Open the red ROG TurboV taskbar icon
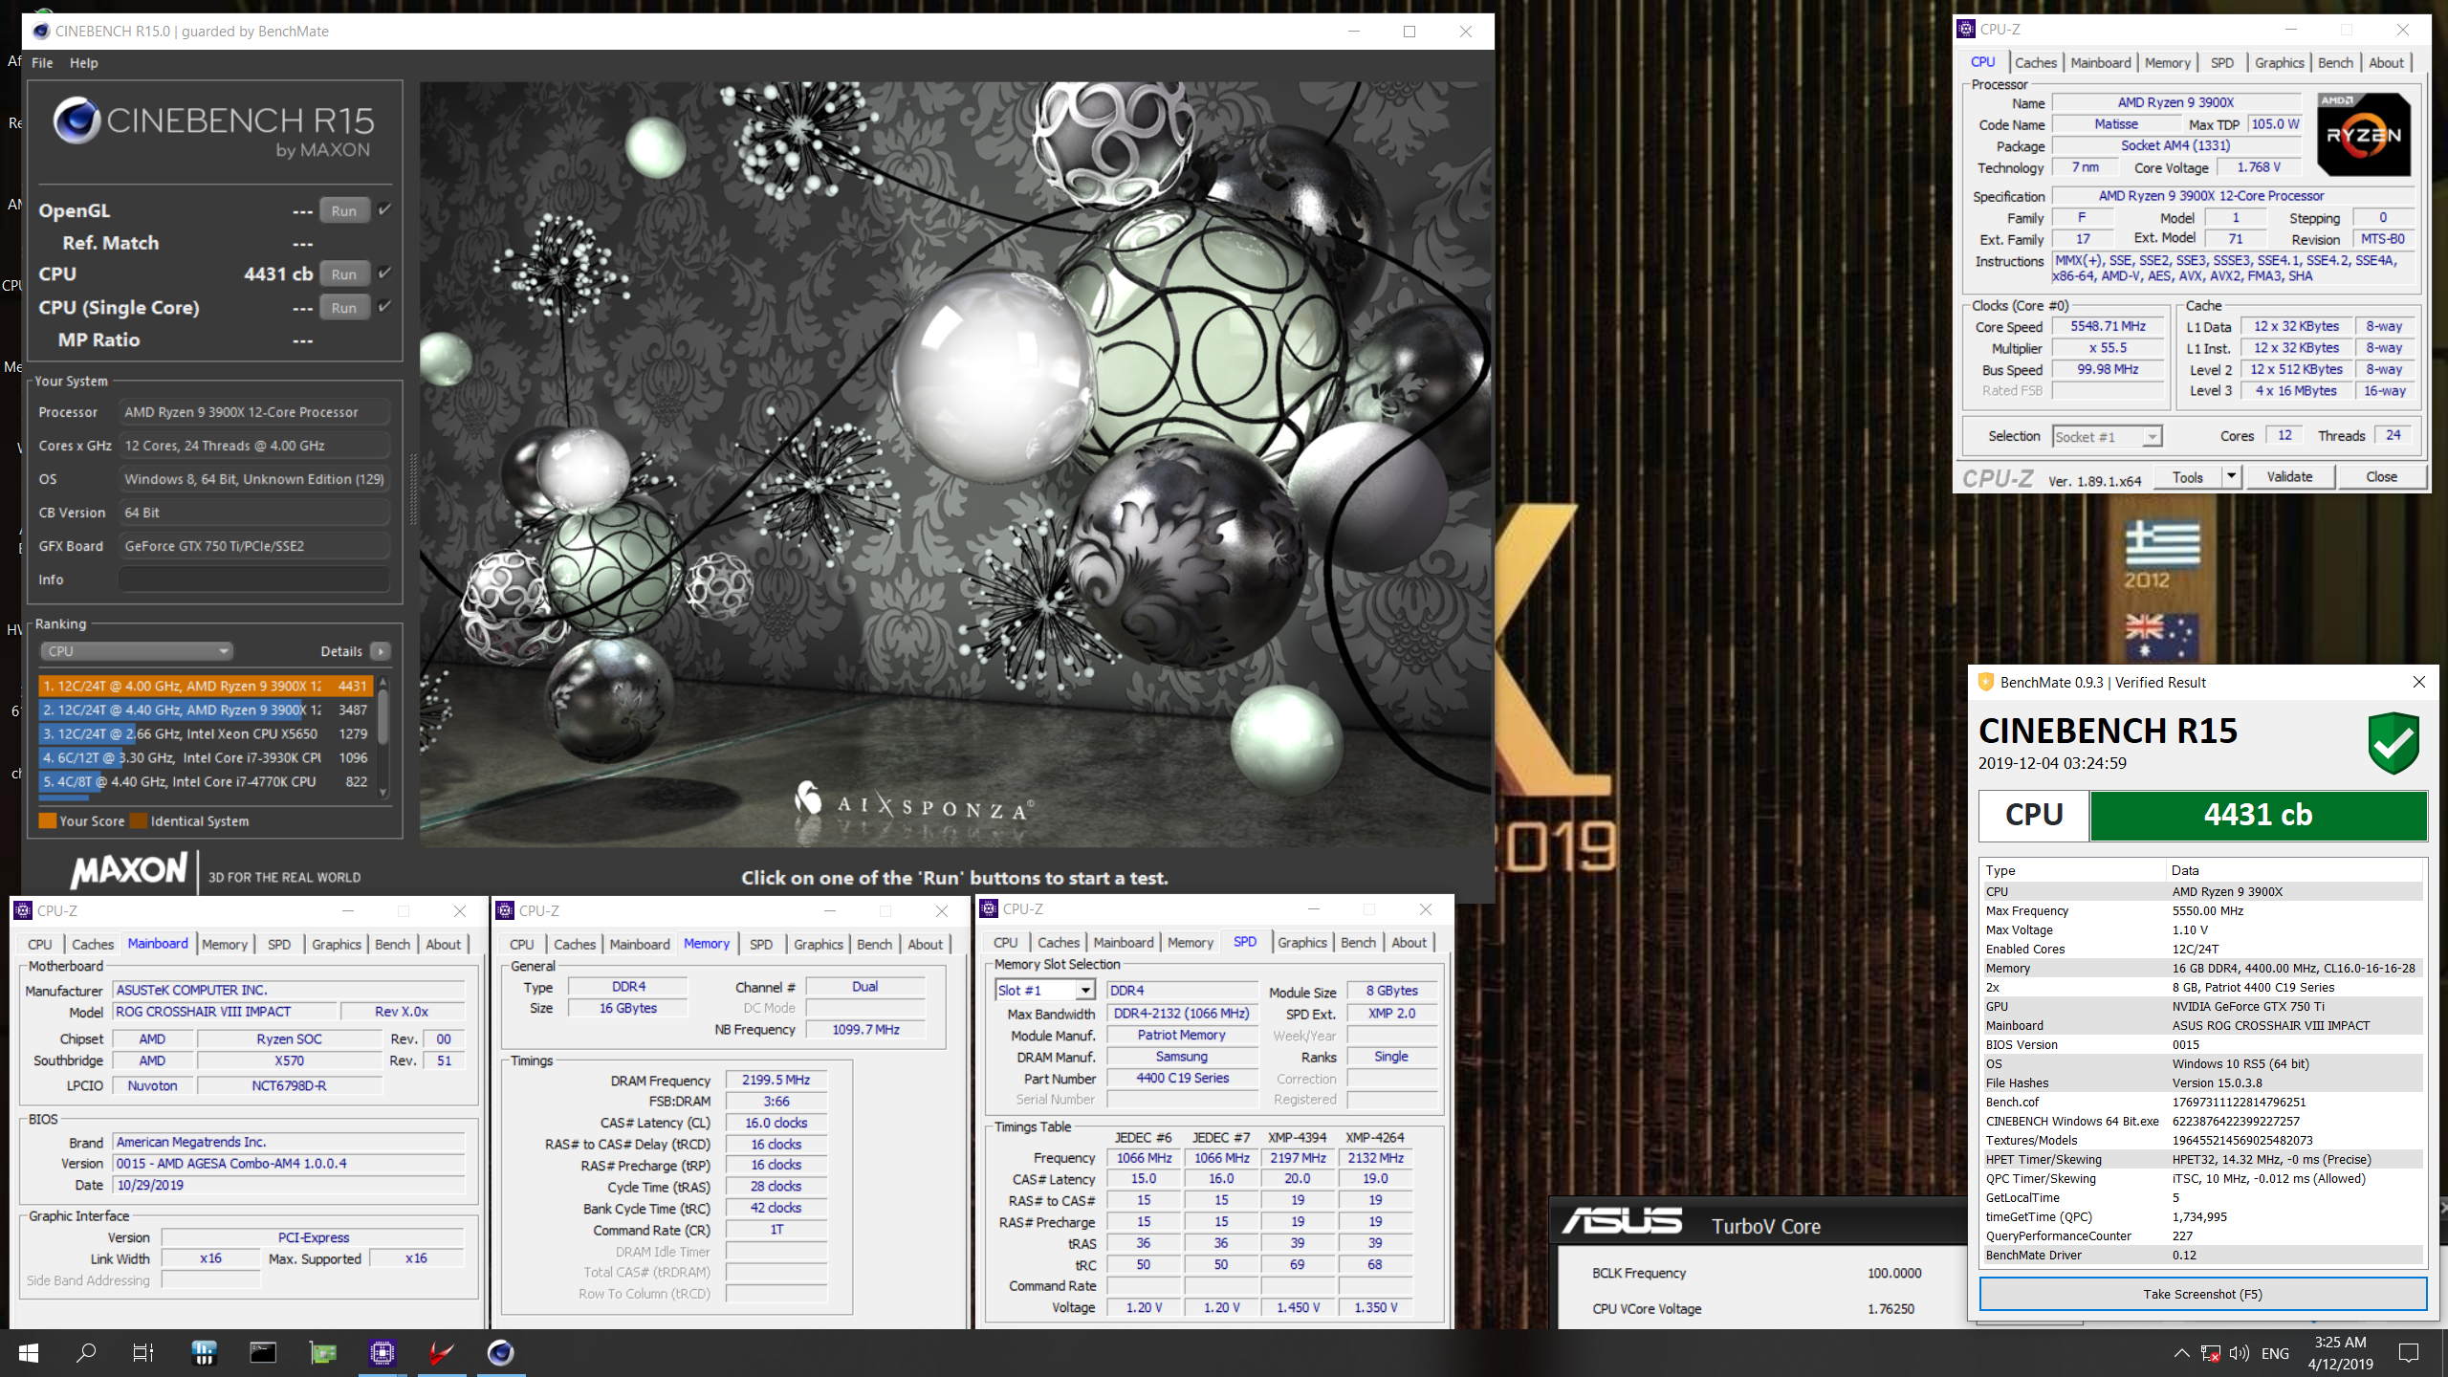 [x=442, y=1353]
